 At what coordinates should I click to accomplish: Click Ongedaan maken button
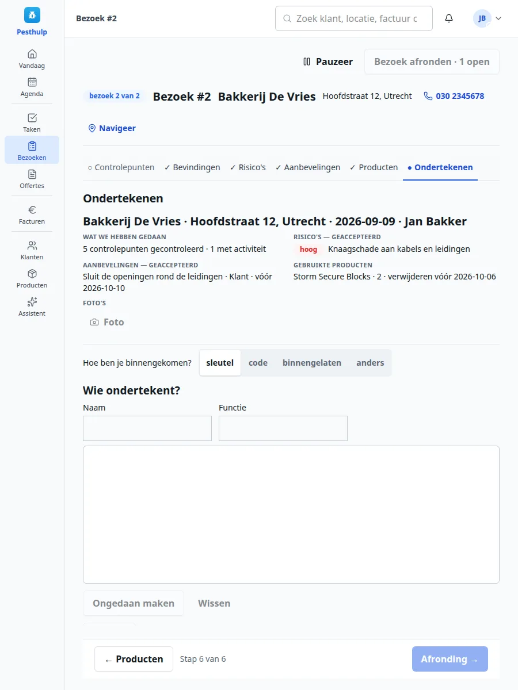tap(134, 603)
